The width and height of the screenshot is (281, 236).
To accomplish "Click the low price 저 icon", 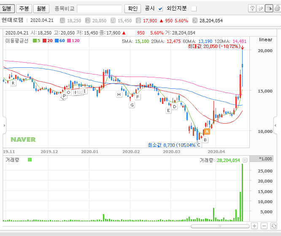I will (113, 21).
